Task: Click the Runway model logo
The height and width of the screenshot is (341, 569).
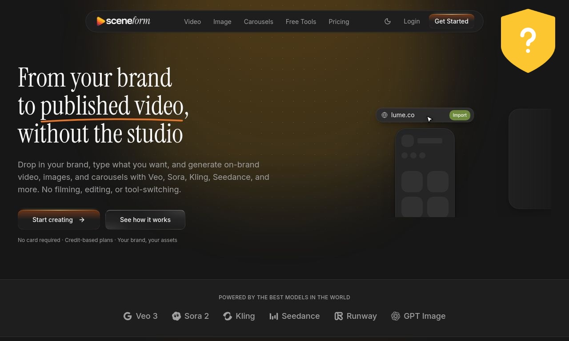Action: click(339, 316)
